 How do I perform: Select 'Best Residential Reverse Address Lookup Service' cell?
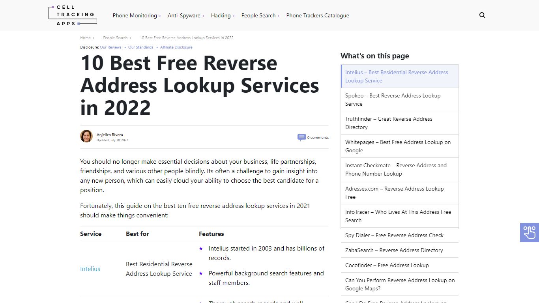tap(159, 269)
